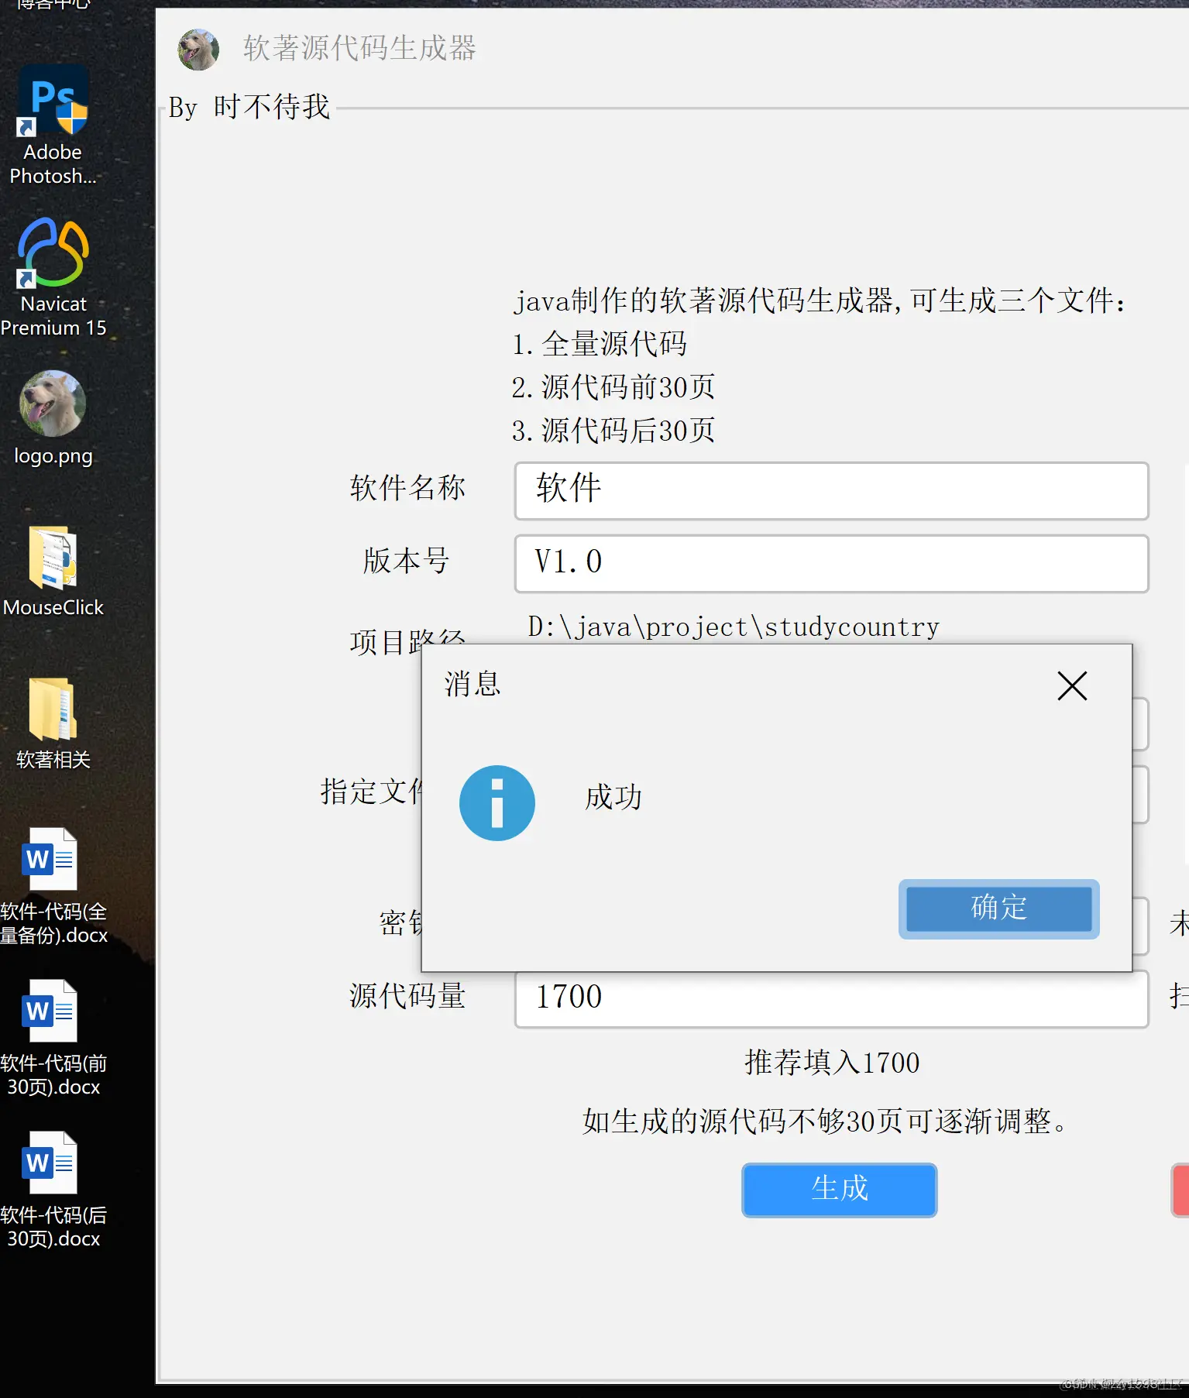
Task: Click the line '3.源代码后30页'
Action: [613, 430]
